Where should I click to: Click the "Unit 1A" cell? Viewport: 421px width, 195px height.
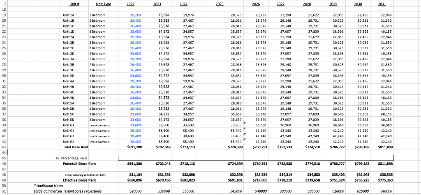69,15
